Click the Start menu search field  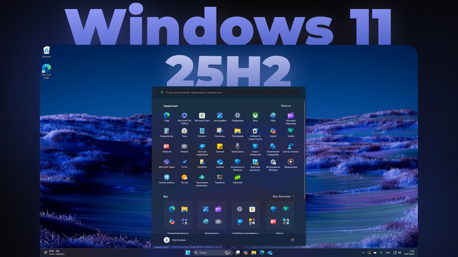(229, 92)
